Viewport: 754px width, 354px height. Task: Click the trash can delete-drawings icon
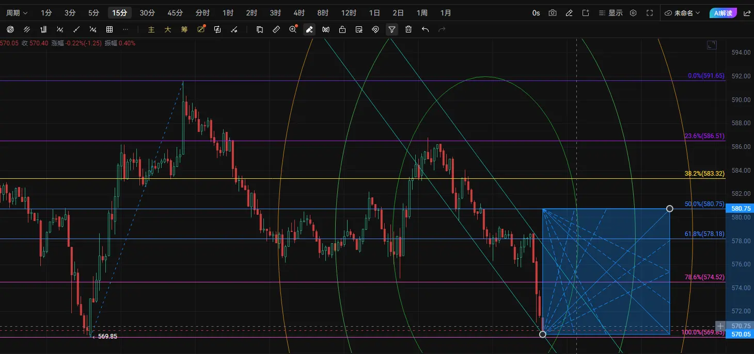click(409, 29)
